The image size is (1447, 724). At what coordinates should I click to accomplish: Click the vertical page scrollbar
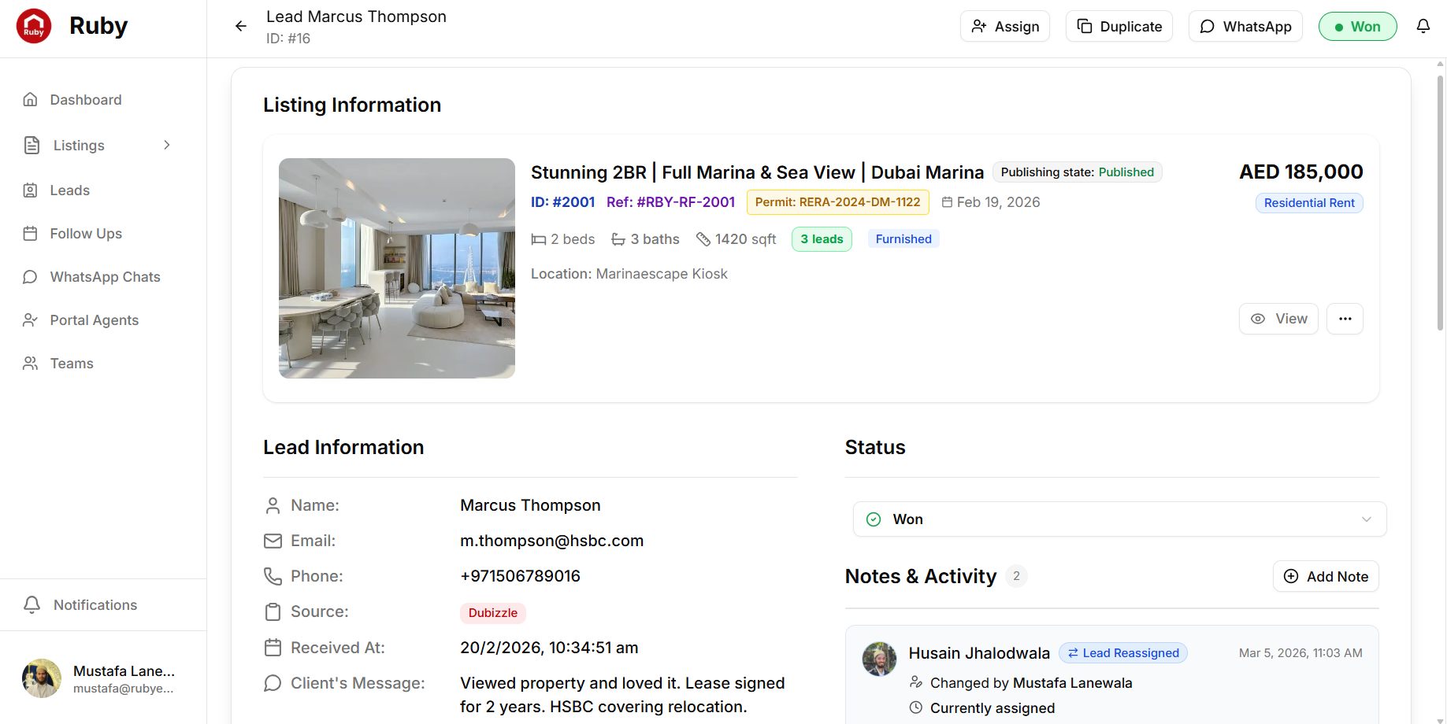(x=1440, y=205)
